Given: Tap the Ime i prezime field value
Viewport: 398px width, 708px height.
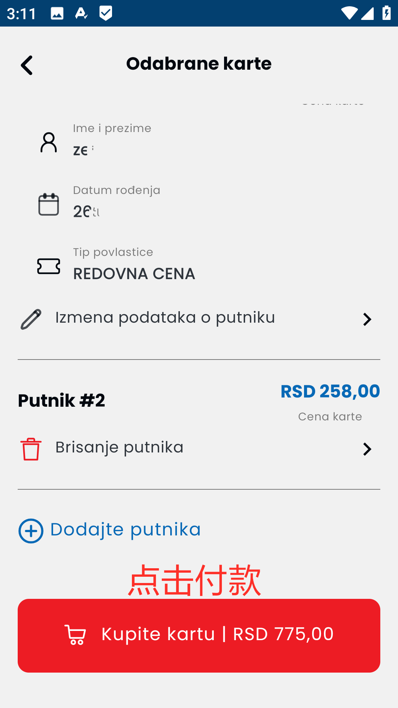Looking at the screenshot, I should click(x=83, y=150).
